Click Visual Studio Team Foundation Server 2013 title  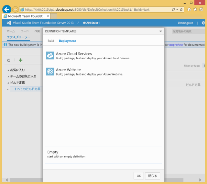[43, 23]
